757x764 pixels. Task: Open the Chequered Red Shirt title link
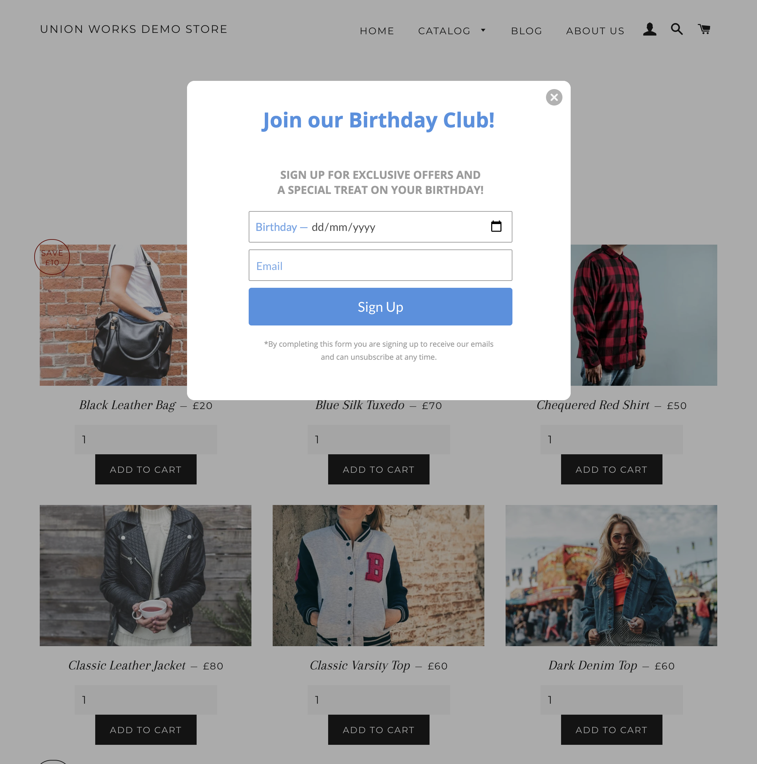tap(593, 405)
